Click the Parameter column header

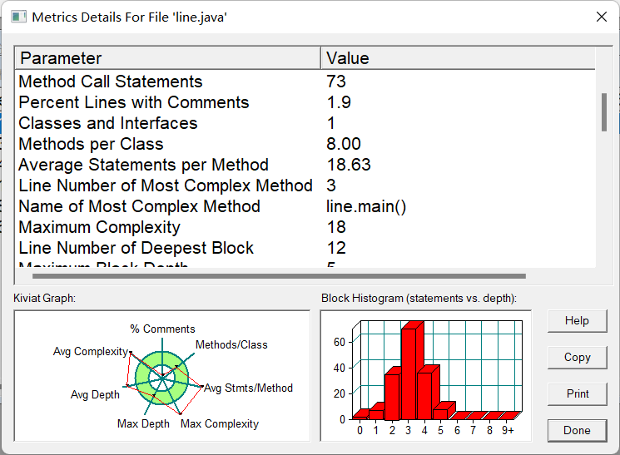click(167, 58)
